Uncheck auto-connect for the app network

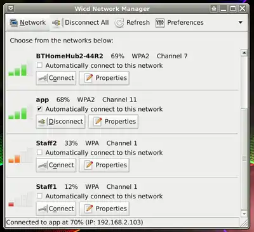tap(39, 109)
